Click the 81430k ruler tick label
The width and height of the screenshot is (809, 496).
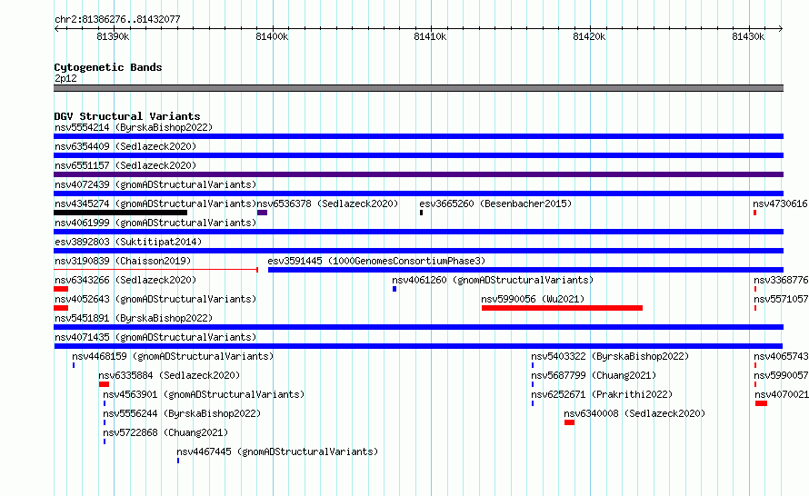[x=748, y=36]
